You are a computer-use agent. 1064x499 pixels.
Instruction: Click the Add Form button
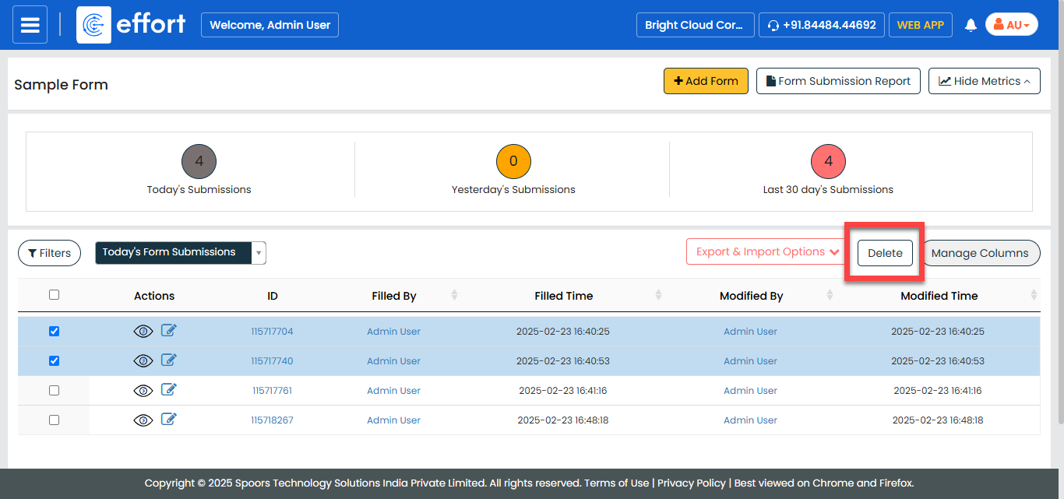click(706, 81)
